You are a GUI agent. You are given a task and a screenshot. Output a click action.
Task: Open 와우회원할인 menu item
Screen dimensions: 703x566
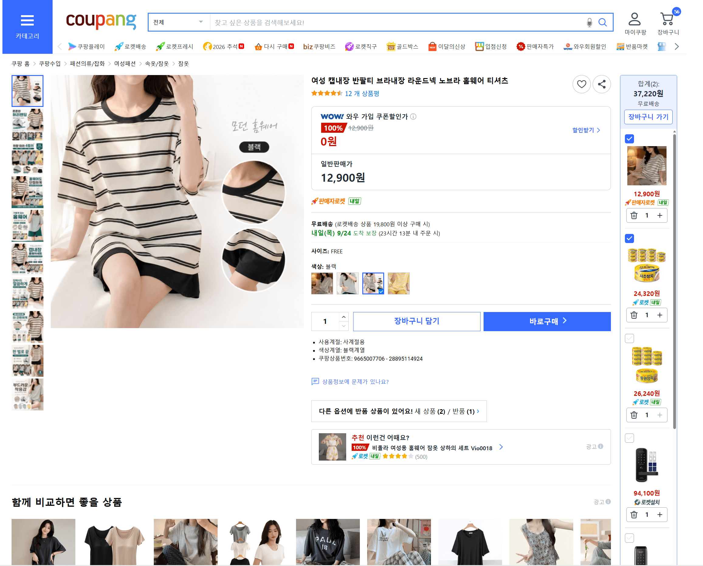pyautogui.click(x=585, y=46)
